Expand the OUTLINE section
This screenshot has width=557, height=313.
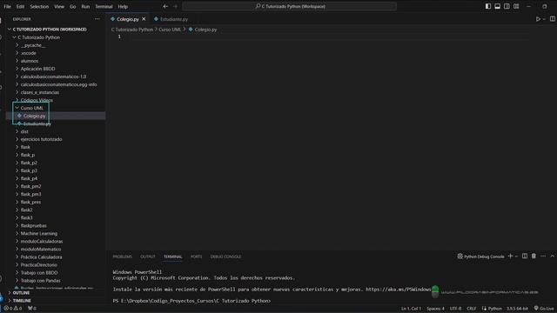[x=21, y=293]
